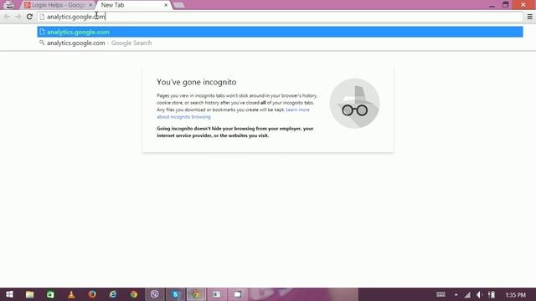Viewport: 536px width, 301px height.
Task: Open the Chrome hamburger menu
Action: pos(529,17)
